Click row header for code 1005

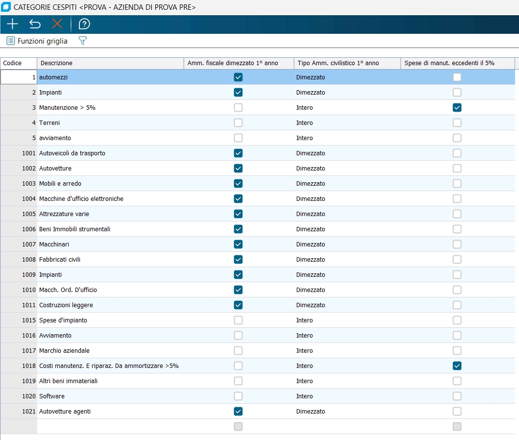19,214
